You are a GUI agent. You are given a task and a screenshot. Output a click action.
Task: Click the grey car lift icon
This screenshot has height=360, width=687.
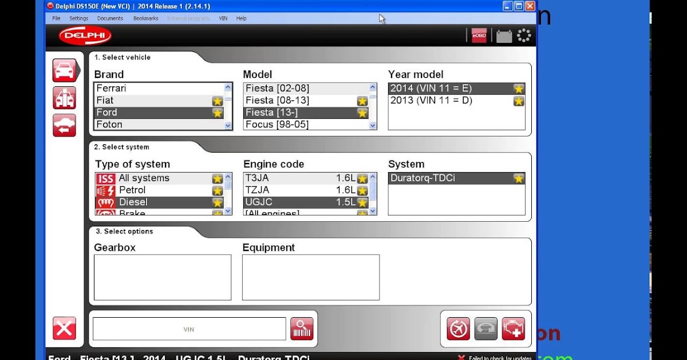coord(486,329)
